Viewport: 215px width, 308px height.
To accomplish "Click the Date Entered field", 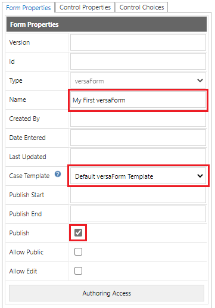I will tap(138, 138).
